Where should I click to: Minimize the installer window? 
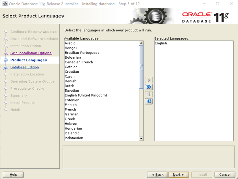(204, 4)
